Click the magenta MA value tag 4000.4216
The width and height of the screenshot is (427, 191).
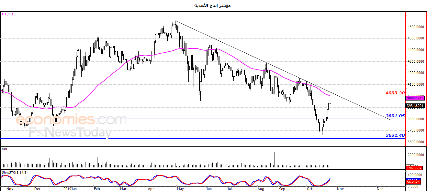pos(415,98)
